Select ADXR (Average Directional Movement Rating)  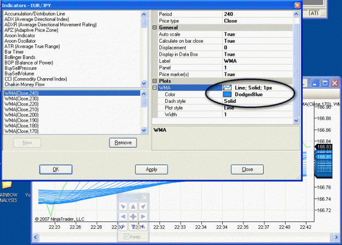[x=72, y=25]
